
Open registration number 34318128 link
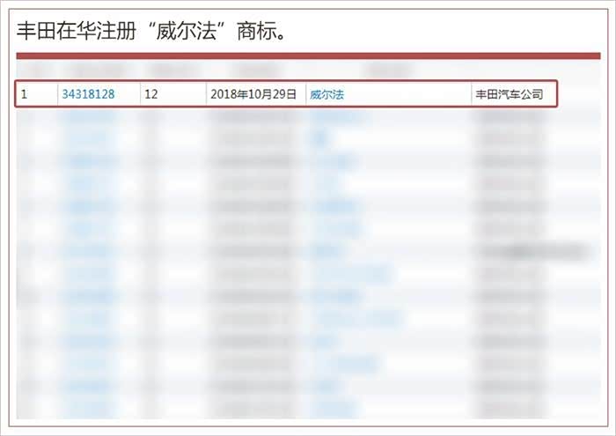(88, 93)
